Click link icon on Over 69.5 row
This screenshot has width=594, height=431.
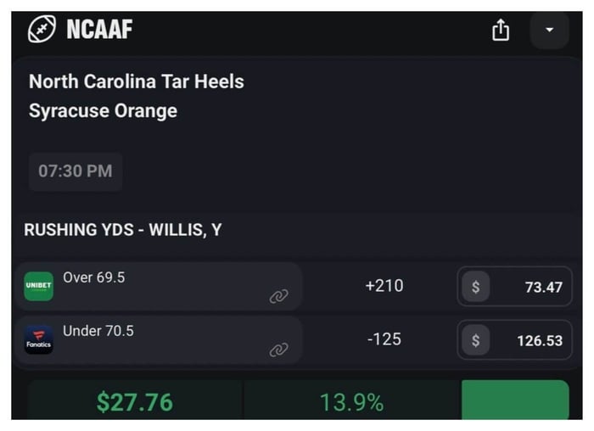(x=278, y=296)
